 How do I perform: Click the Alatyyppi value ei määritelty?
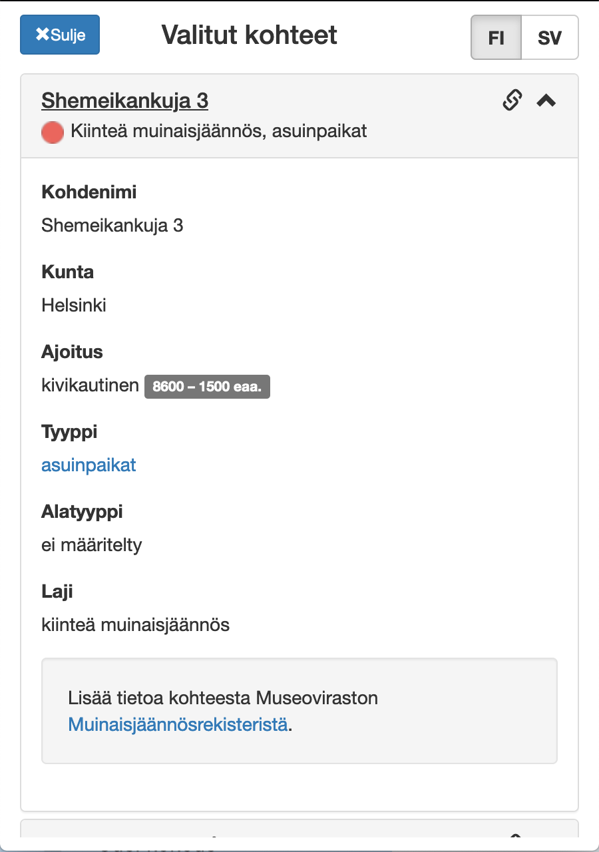click(91, 545)
